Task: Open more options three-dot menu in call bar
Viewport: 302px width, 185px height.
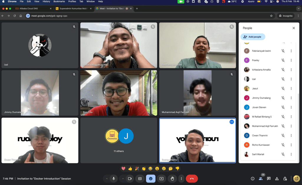Action: coord(181,179)
